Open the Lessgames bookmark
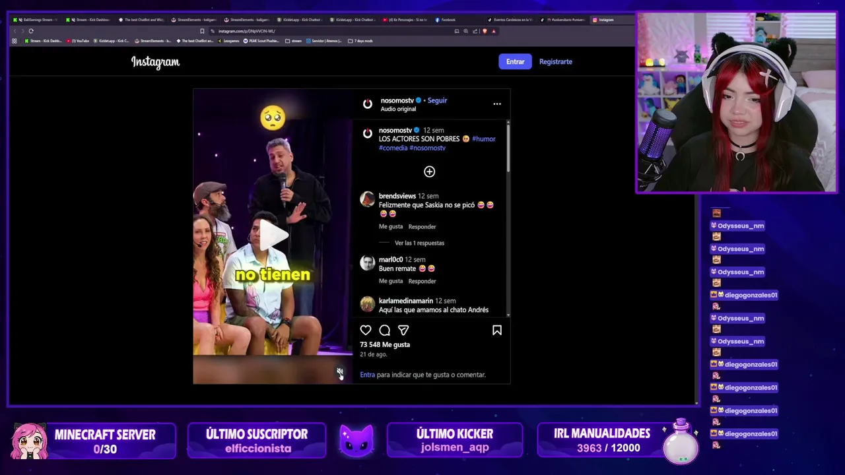 point(228,41)
